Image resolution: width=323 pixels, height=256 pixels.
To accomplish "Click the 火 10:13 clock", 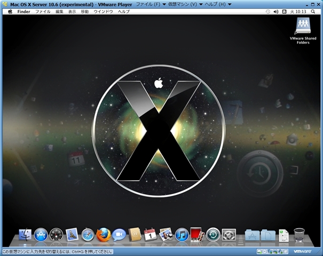I will (298, 12).
